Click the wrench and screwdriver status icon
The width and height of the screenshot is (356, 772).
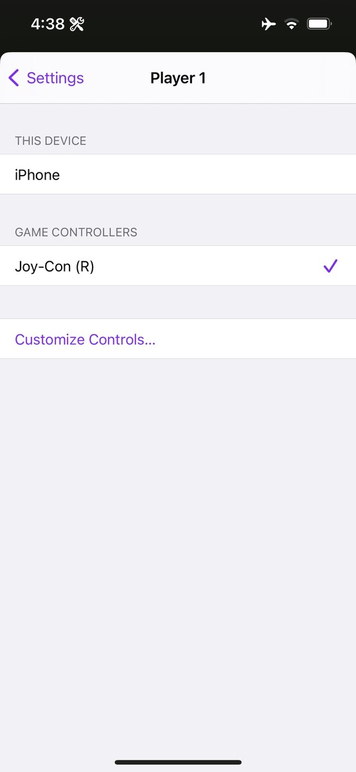point(77,24)
